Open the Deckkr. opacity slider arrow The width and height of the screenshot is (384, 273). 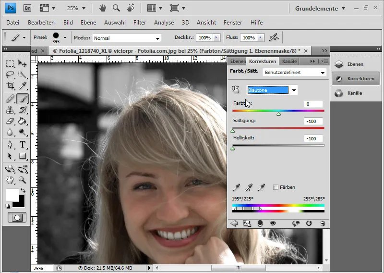[216, 37]
